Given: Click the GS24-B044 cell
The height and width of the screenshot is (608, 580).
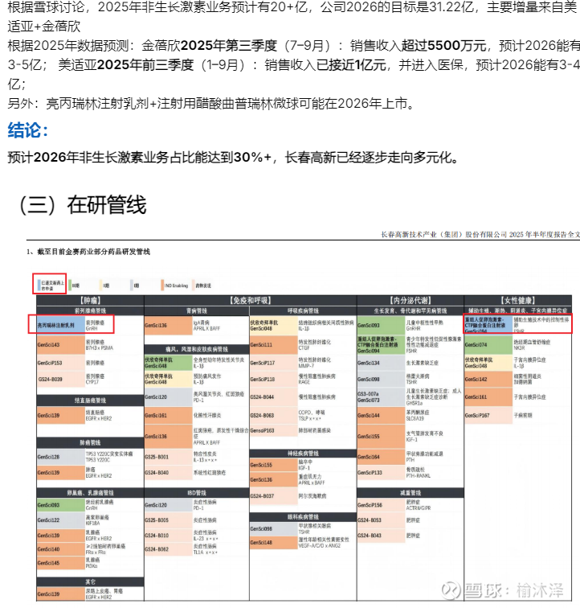Looking at the screenshot, I should [x=274, y=397].
